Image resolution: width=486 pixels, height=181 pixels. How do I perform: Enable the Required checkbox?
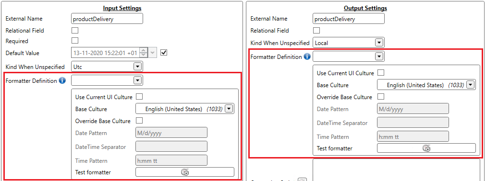pos(75,41)
